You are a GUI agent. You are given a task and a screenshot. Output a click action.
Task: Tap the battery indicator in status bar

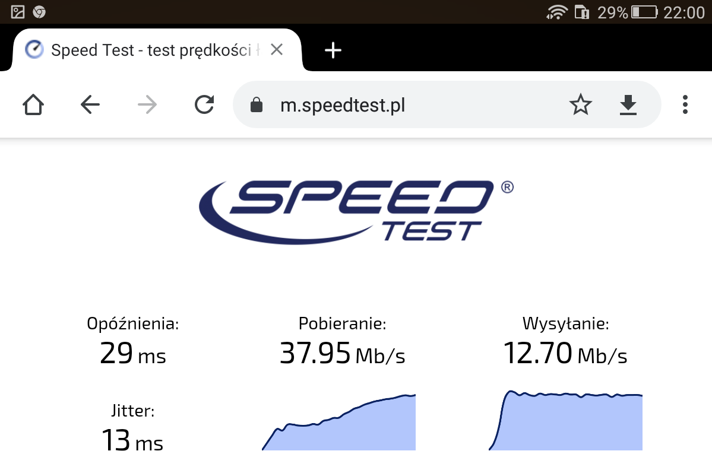[644, 12]
